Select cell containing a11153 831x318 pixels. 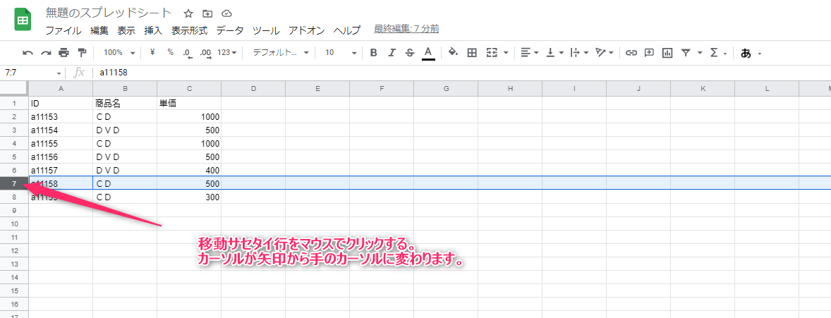[61, 116]
